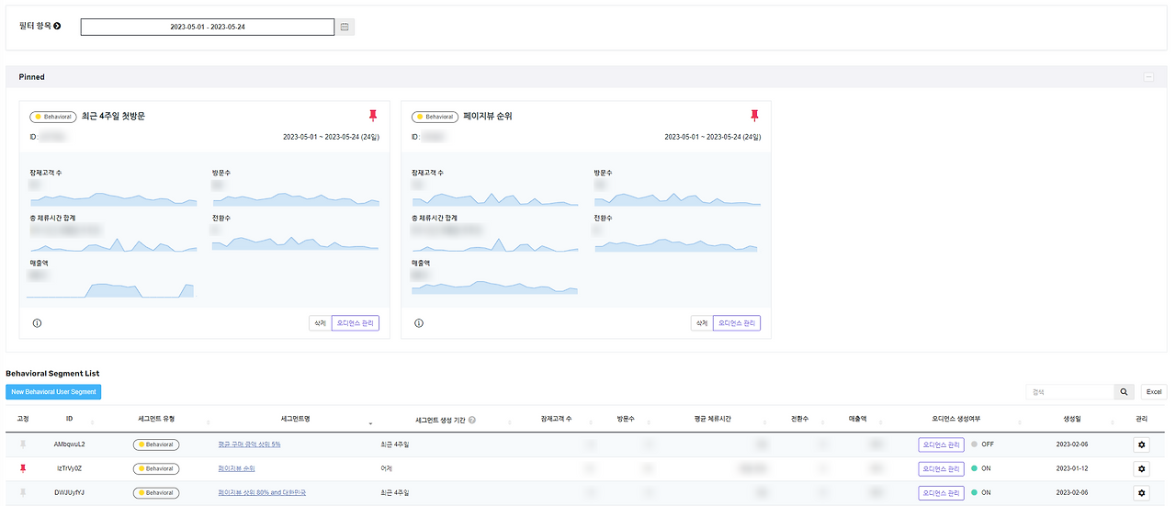Click 오디언스 관리 for the DWJUyfYJ row
Screen dimensions: 1176x506
[941, 492]
